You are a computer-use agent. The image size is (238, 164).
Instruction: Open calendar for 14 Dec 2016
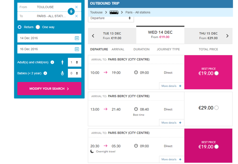click(x=77, y=38)
